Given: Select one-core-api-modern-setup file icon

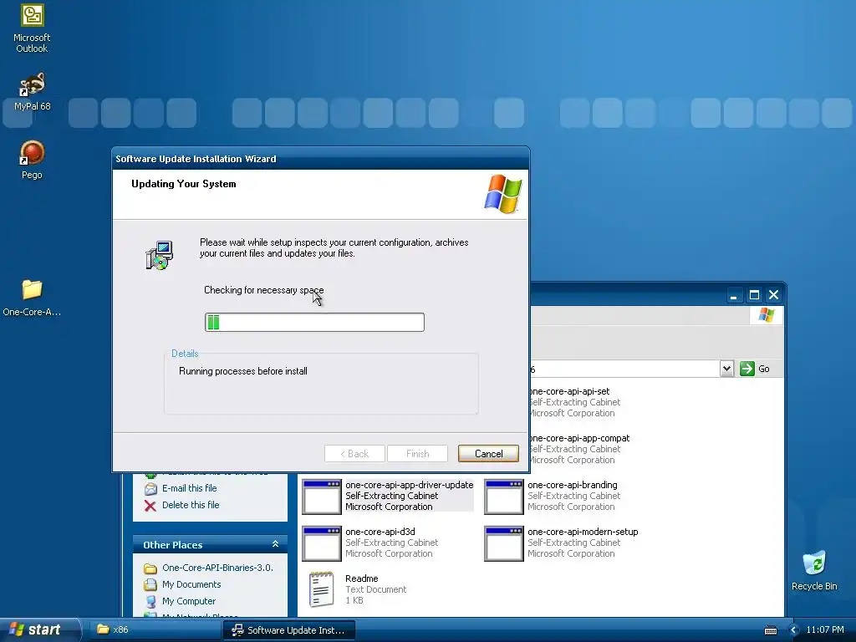Looking at the screenshot, I should click(504, 543).
